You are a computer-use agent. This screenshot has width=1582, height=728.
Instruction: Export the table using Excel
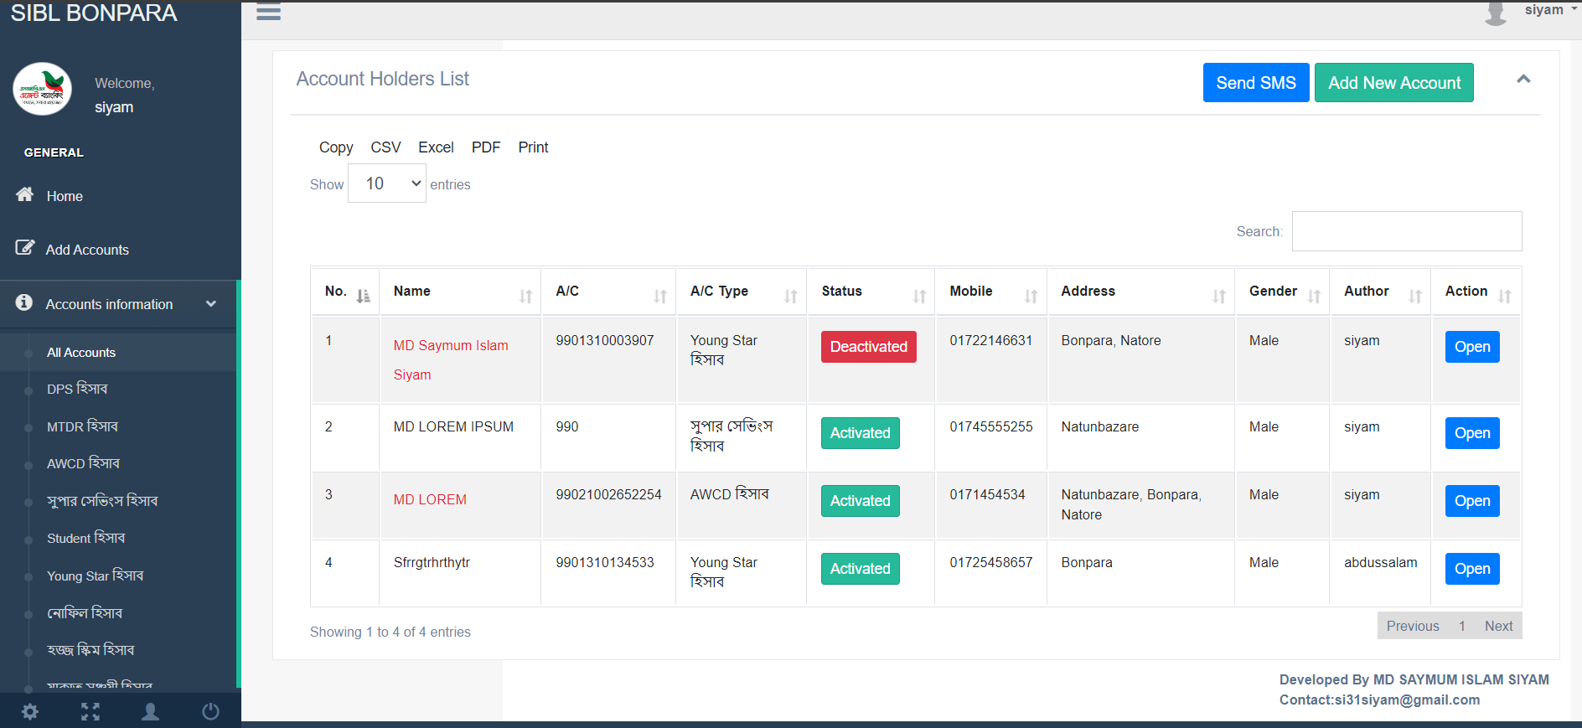[436, 147]
